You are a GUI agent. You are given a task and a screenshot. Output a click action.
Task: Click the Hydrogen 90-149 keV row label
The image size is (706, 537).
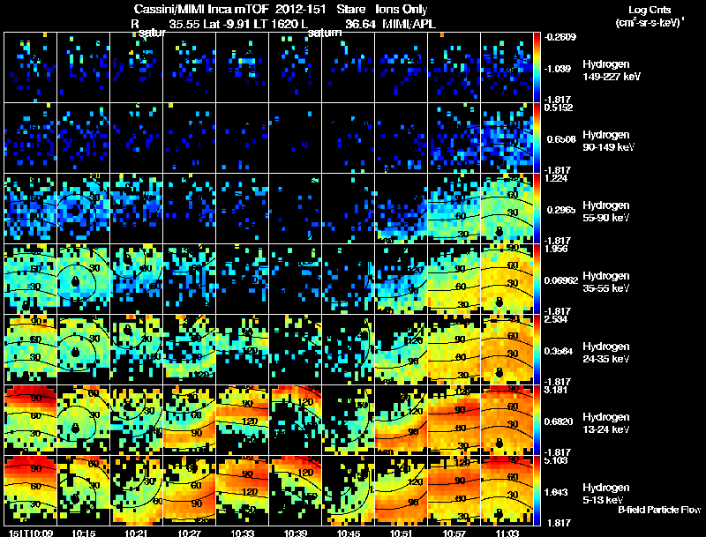pos(609,141)
